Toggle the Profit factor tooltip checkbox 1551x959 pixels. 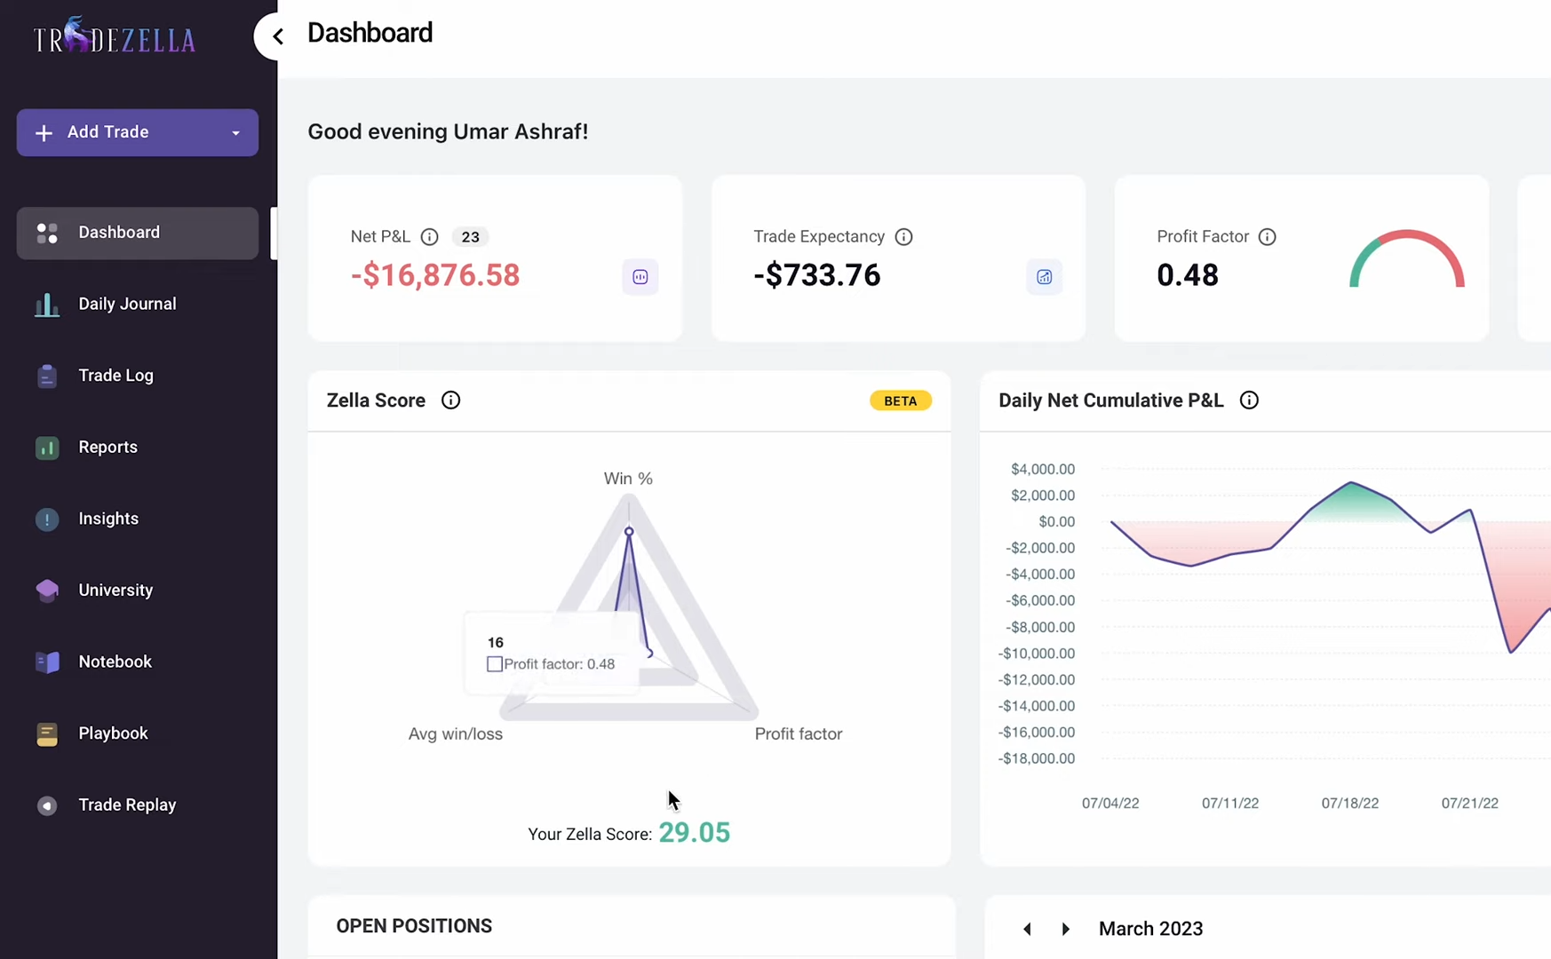pyautogui.click(x=495, y=664)
